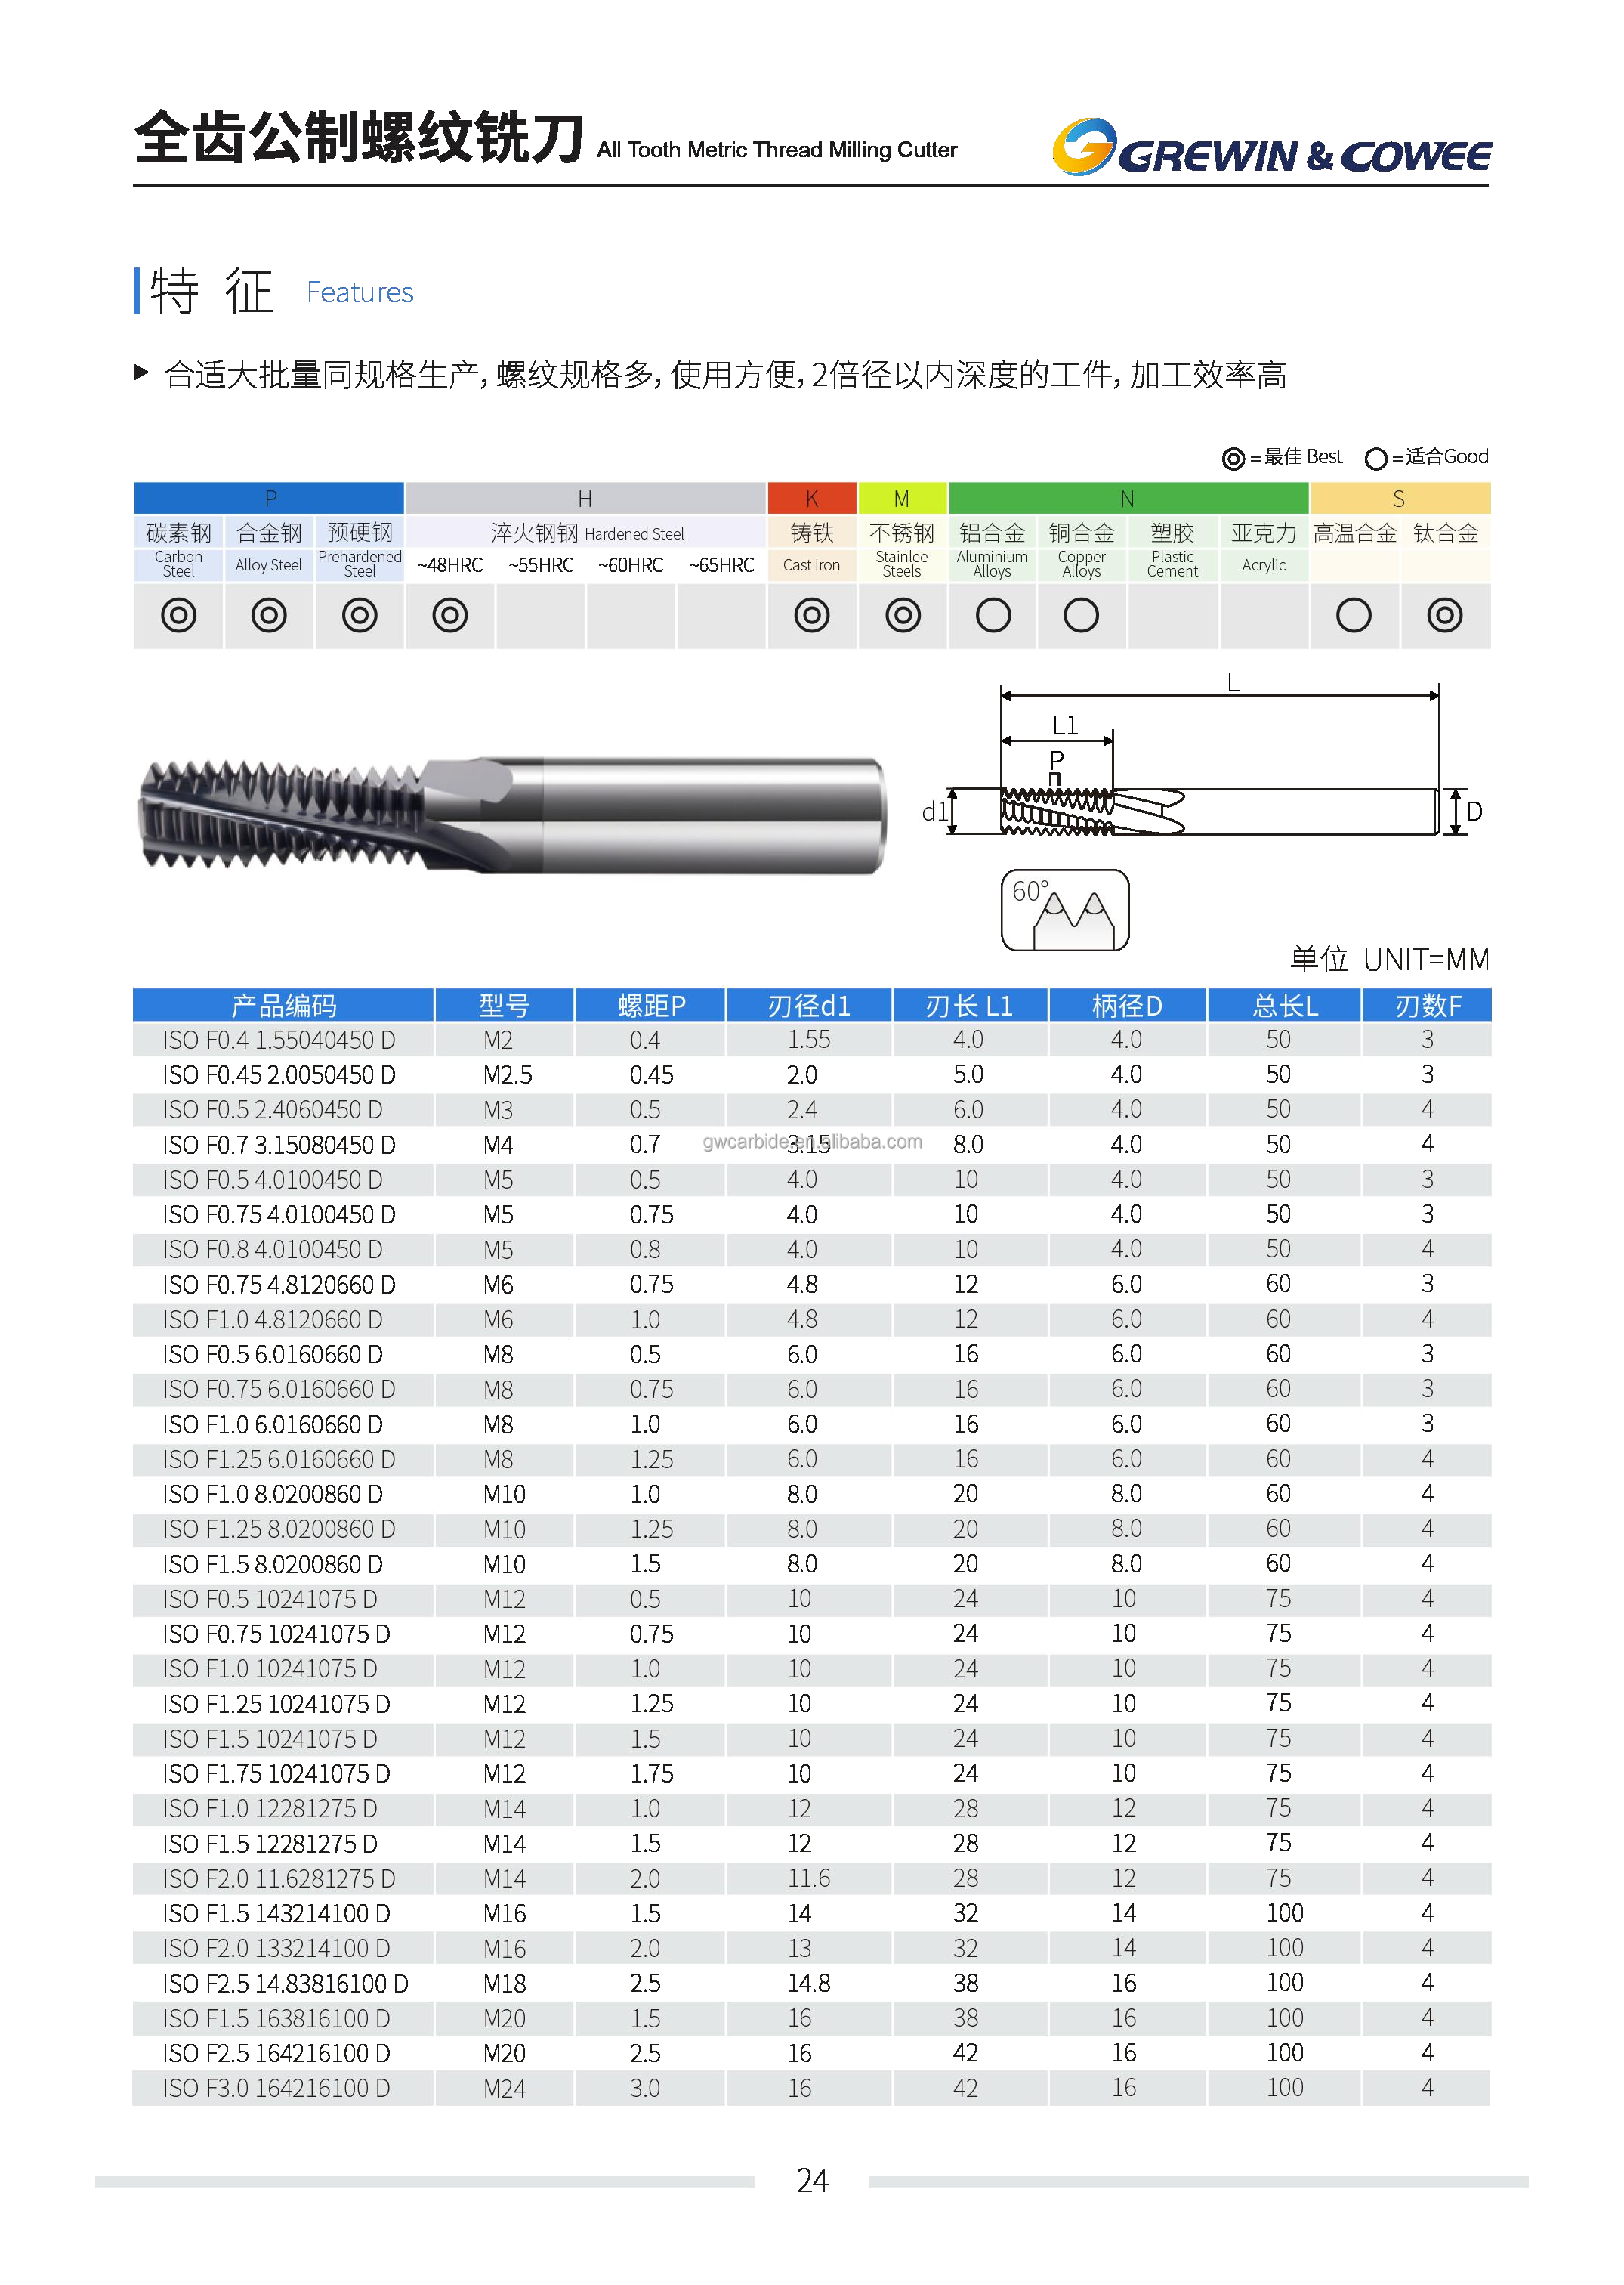Image resolution: width=1624 pixels, height=2285 pixels.
Task: Click product code ISO F1.0 4.8120660 D
Action: click(273, 1319)
